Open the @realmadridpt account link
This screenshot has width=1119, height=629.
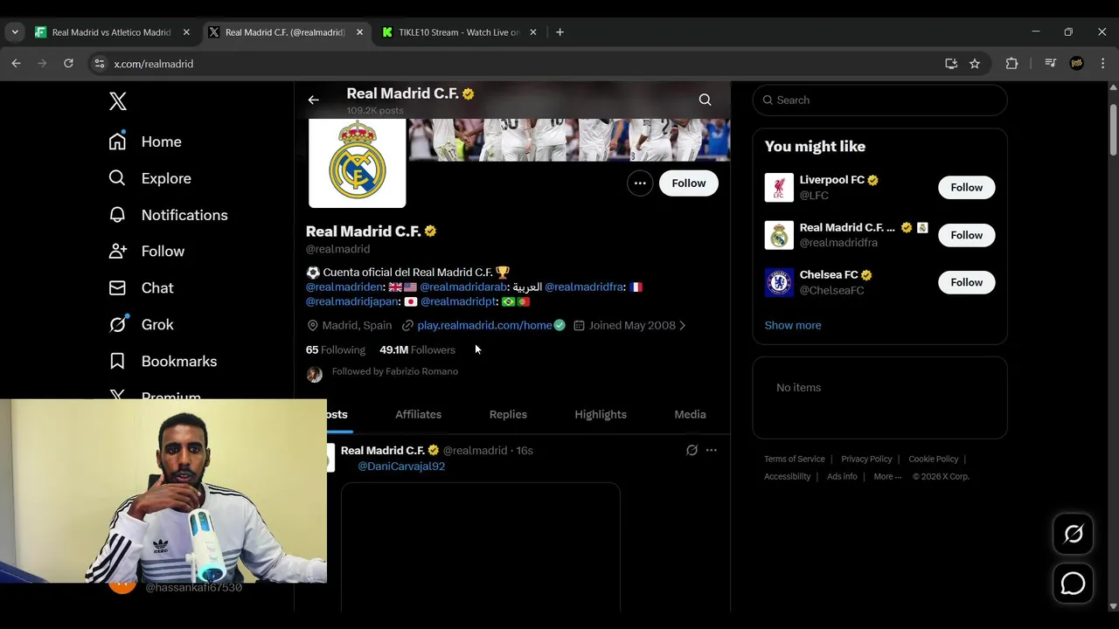tap(458, 301)
